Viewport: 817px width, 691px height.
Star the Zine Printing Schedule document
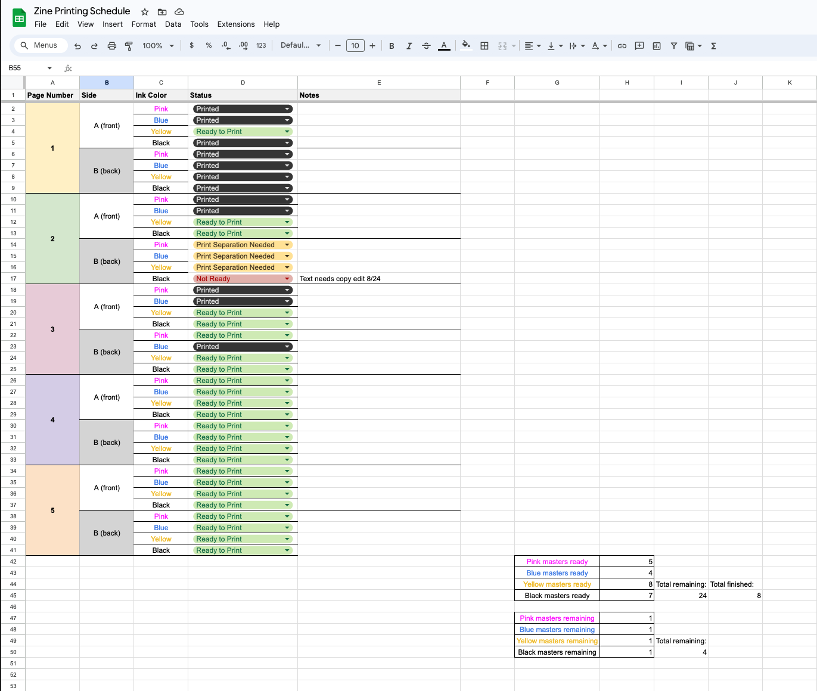145,12
